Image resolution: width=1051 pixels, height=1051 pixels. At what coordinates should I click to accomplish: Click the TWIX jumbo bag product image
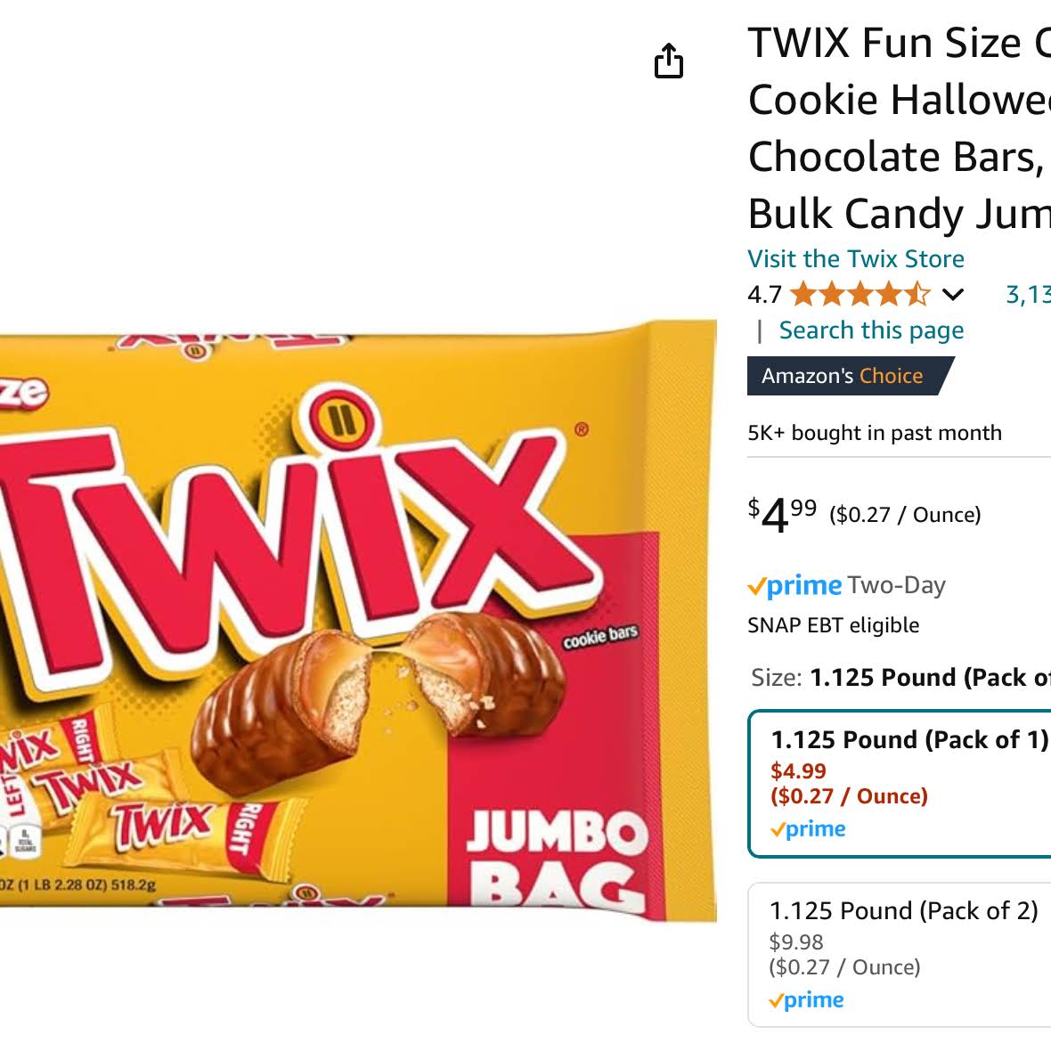358,620
